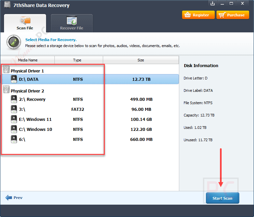Viewport: 254px width, 217px height.
Task: Select the 3:\ FAT32 partition name
Action: [x=22, y=110]
